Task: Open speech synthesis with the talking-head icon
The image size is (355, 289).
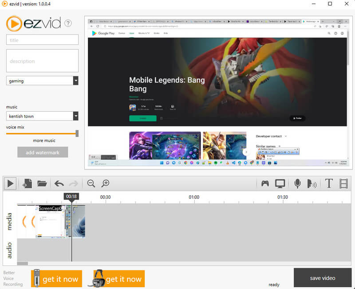Action: point(312,184)
